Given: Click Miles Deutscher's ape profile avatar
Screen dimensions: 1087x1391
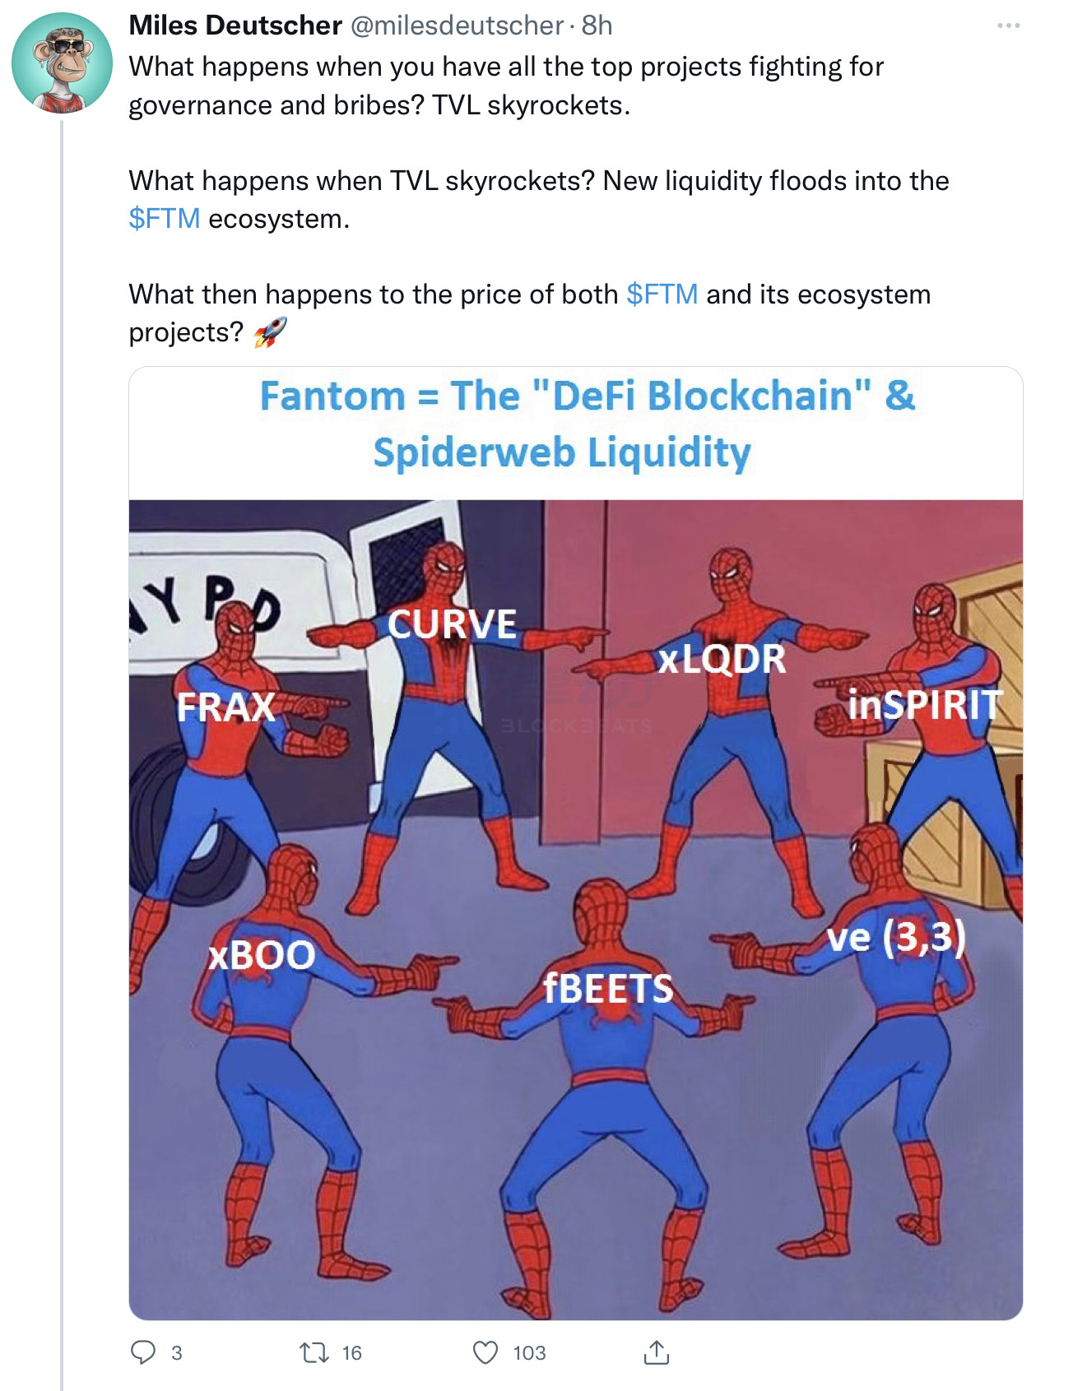Looking at the screenshot, I should click(62, 63).
